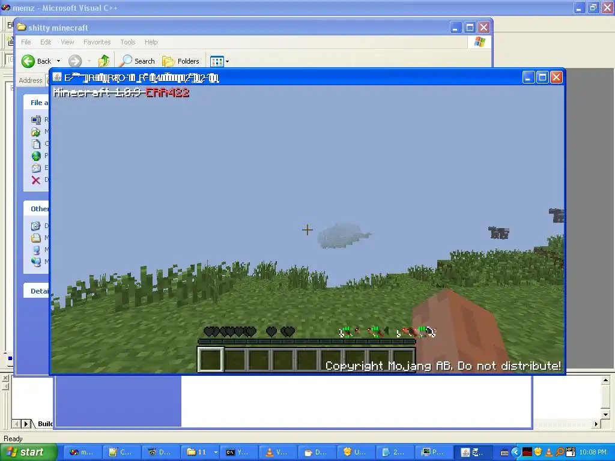Image resolution: width=615 pixels, height=461 pixels.
Task: Click the right arrow of the Visual C++ horizontal scrollbar
Action: point(596,424)
